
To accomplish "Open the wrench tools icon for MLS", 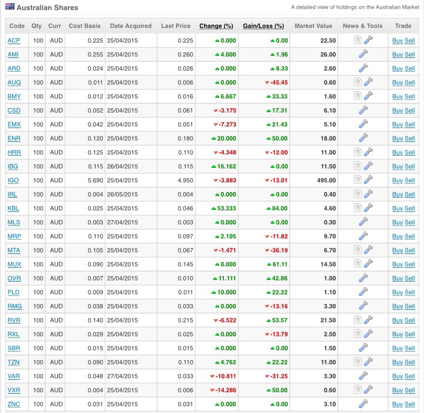I will (363, 222).
